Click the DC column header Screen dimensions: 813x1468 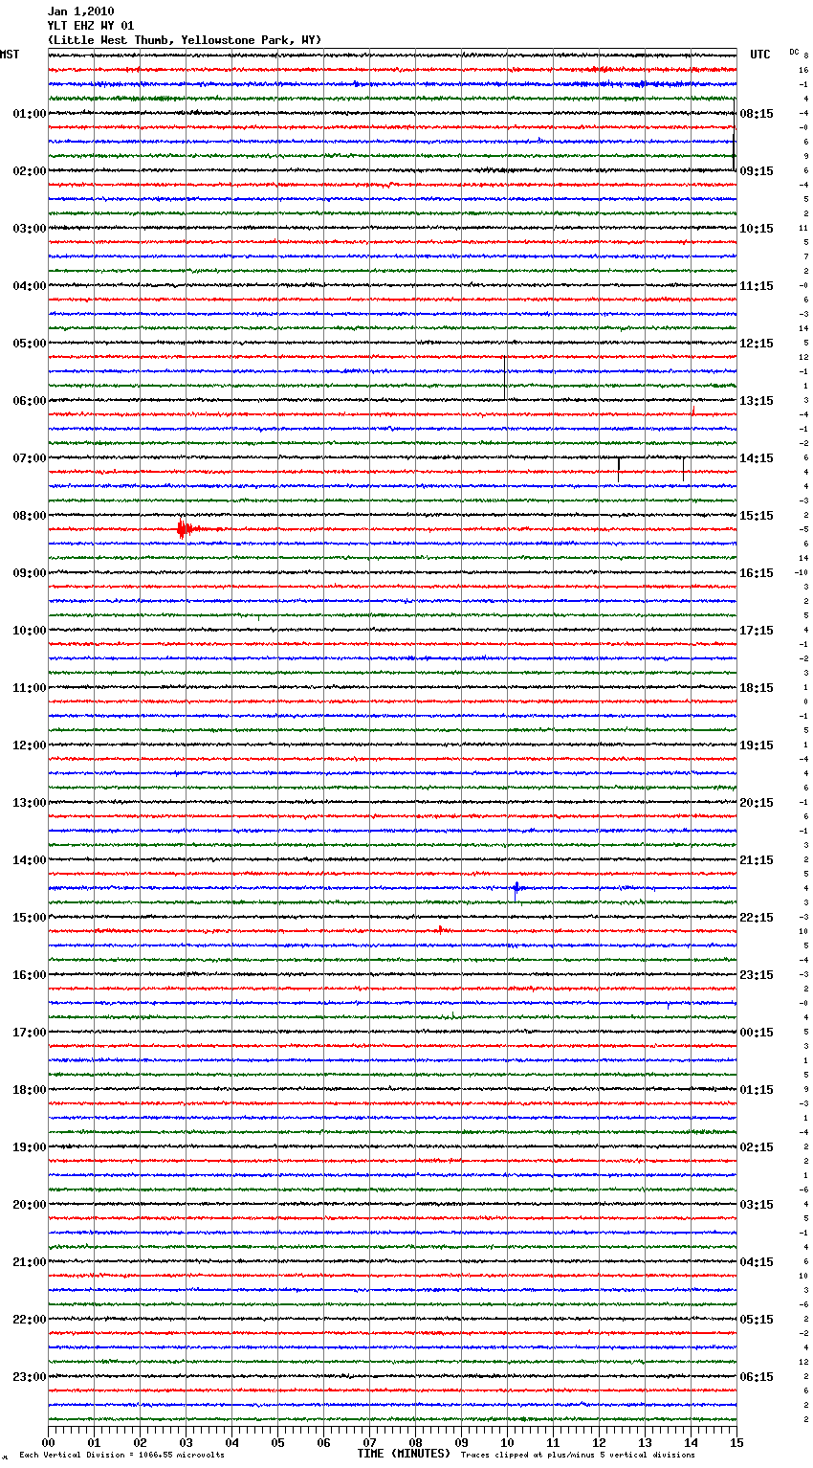click(x=794, y=52)
